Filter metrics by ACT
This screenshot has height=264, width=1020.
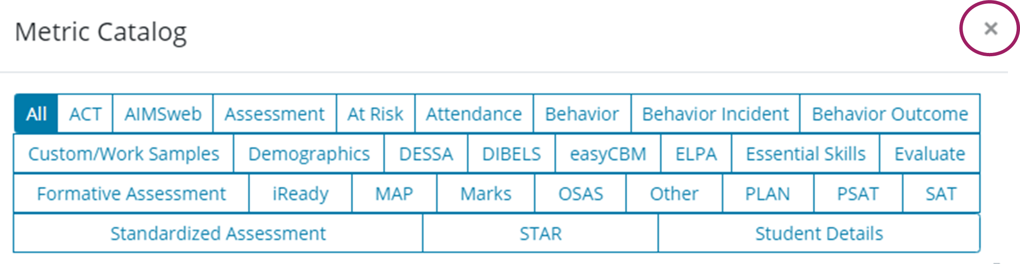(85, 114)
